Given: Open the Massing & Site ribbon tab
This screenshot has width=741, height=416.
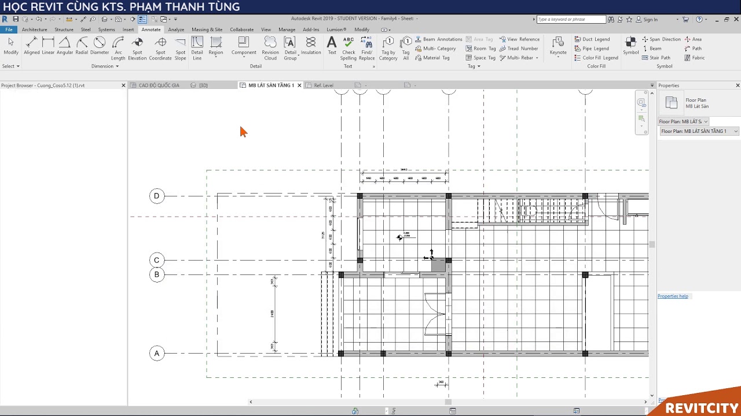Looking at the screenshot, I should pos(207,29).
